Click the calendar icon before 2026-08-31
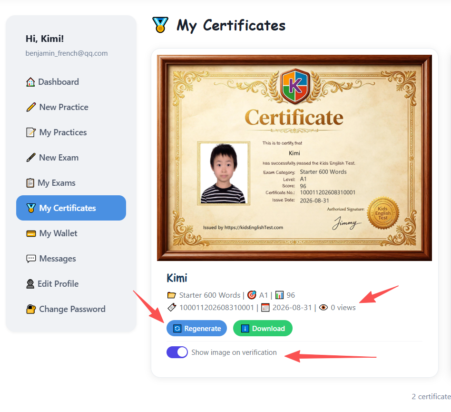451x412 pixels. 265,308
